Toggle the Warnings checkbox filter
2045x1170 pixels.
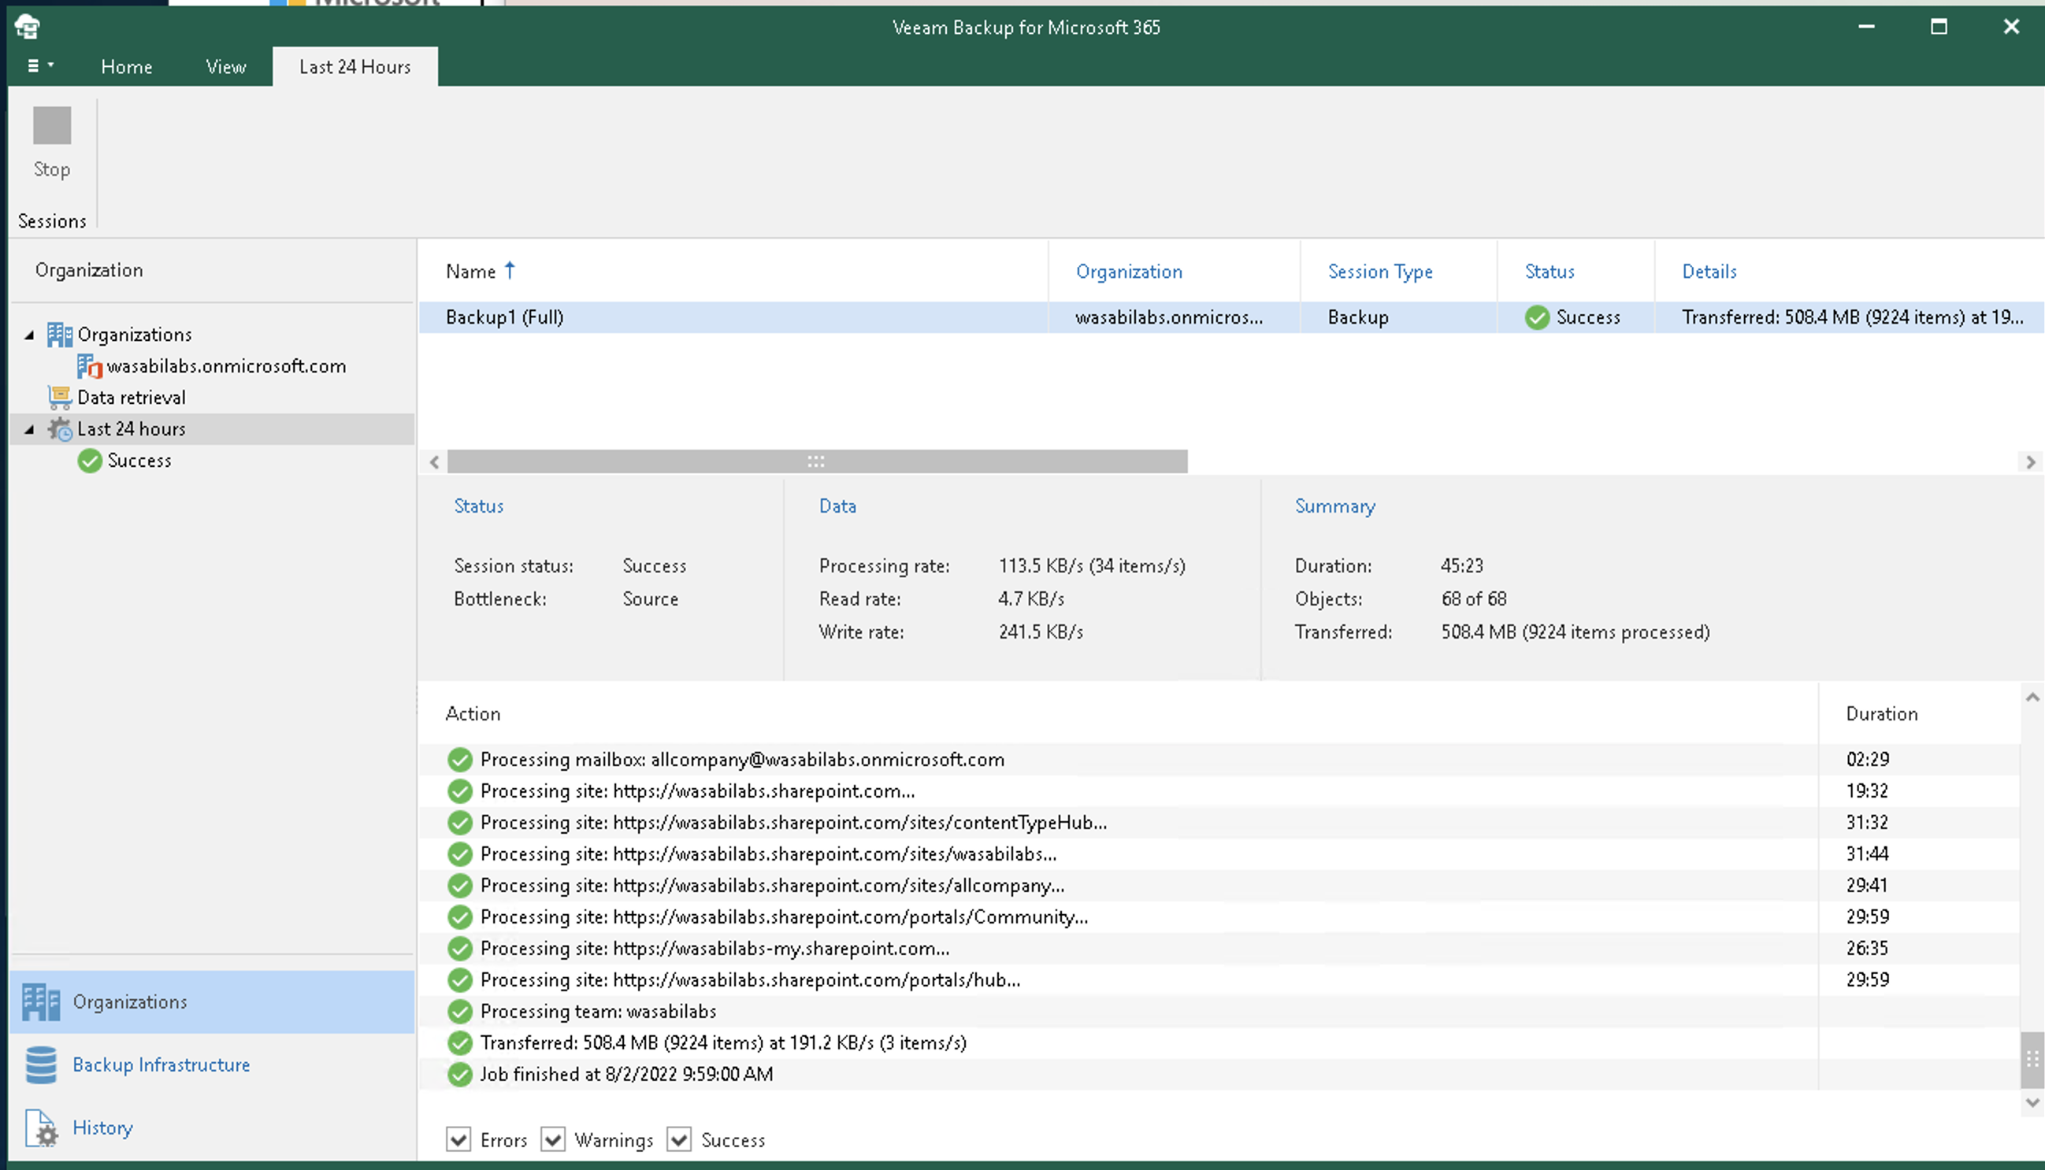553,1139
